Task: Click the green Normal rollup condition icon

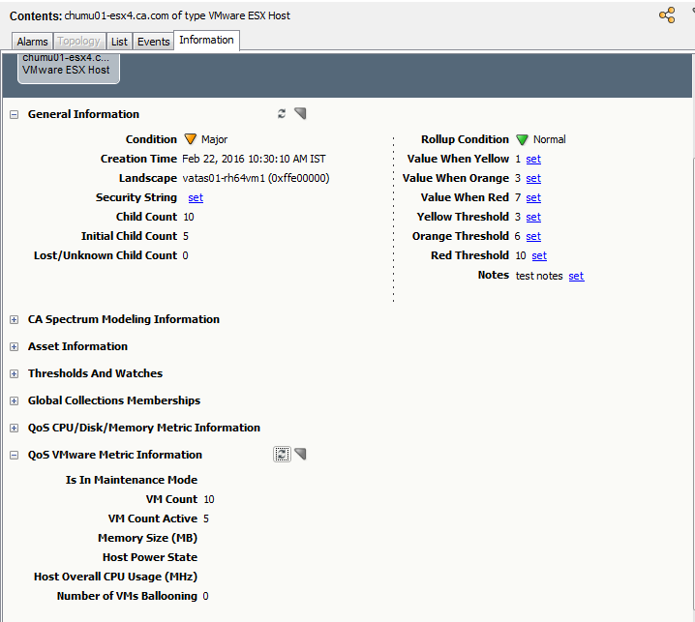Action: tap(522, 139)
